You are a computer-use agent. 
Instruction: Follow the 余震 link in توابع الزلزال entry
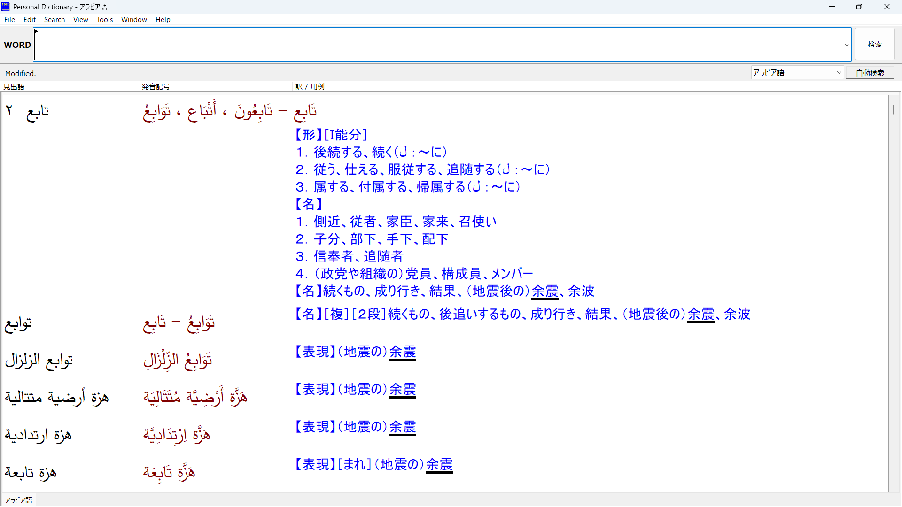point(403,352)
